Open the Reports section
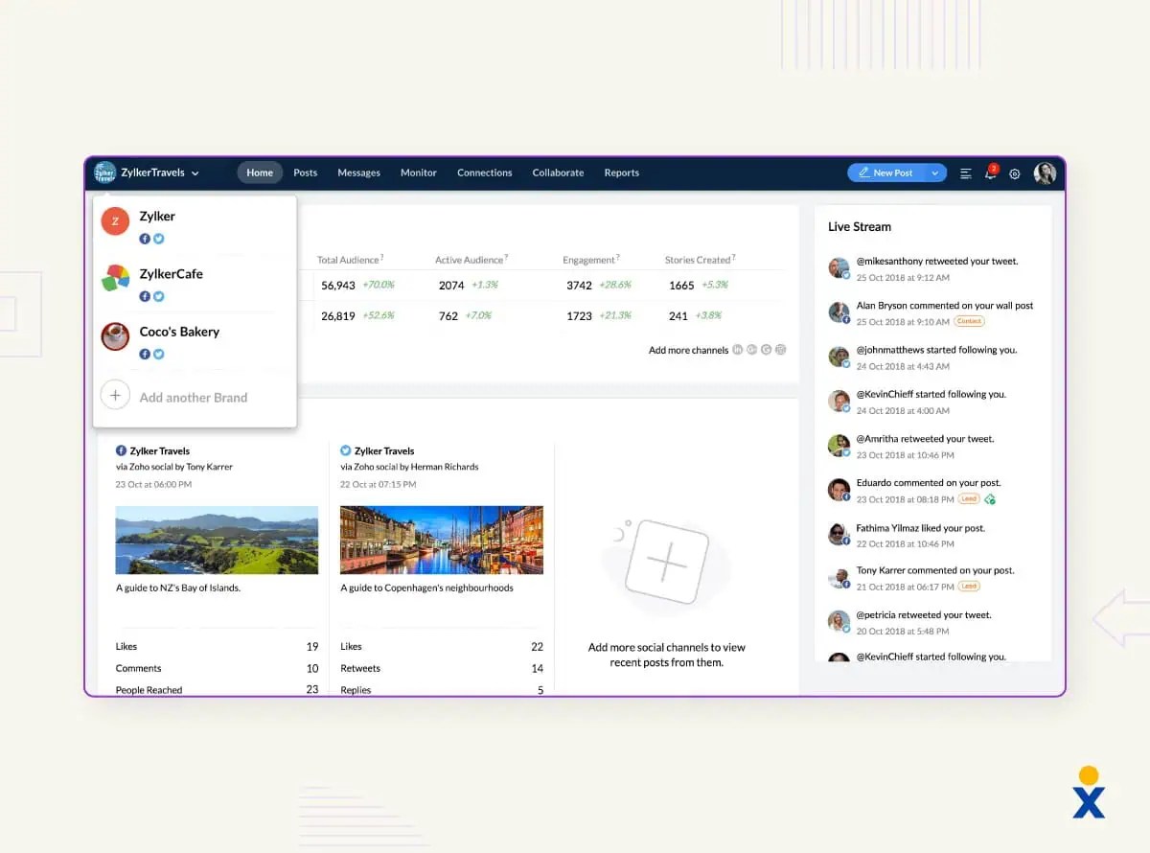Viewport: 1150px width, 853px height. coord(621,173)
